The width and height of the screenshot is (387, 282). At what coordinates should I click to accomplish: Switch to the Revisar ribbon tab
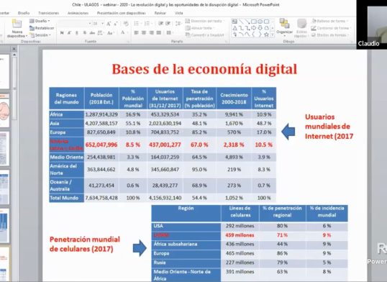pos(160,13)
